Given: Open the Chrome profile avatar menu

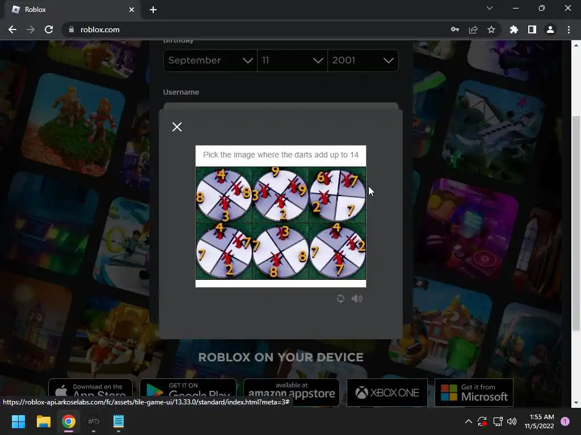Looking at the screenshot, I should (x=550, y=29).
